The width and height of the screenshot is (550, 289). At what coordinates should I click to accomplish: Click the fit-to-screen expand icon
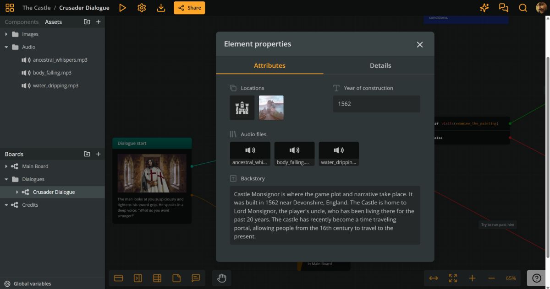pyautogui.click(x=453, y=278)
